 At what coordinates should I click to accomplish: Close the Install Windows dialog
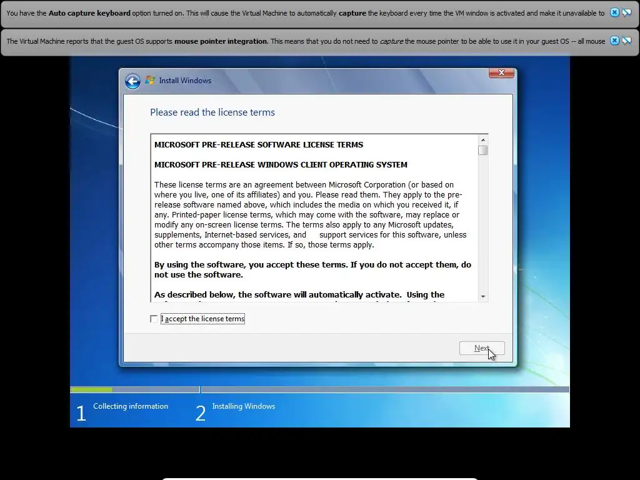click(x=501, y=72)
